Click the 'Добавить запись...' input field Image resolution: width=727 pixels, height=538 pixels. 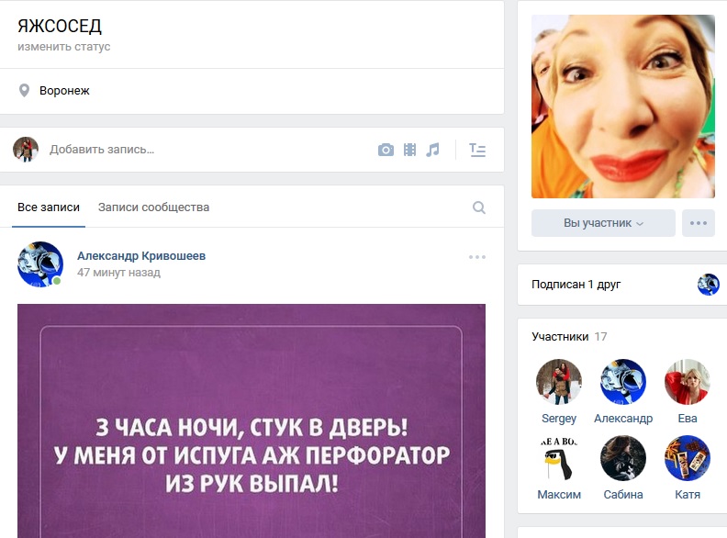click(x=208, y=150)
